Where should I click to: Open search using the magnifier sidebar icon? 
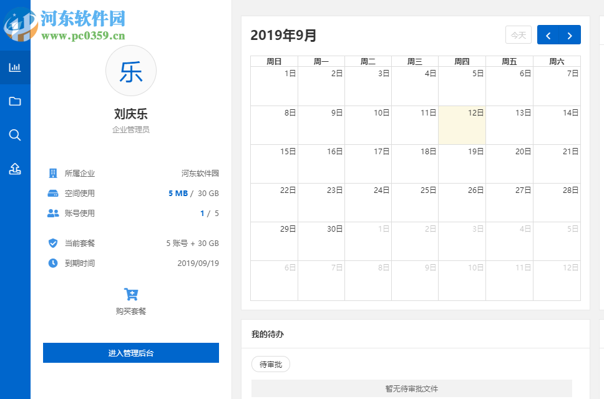pos(14,135)
